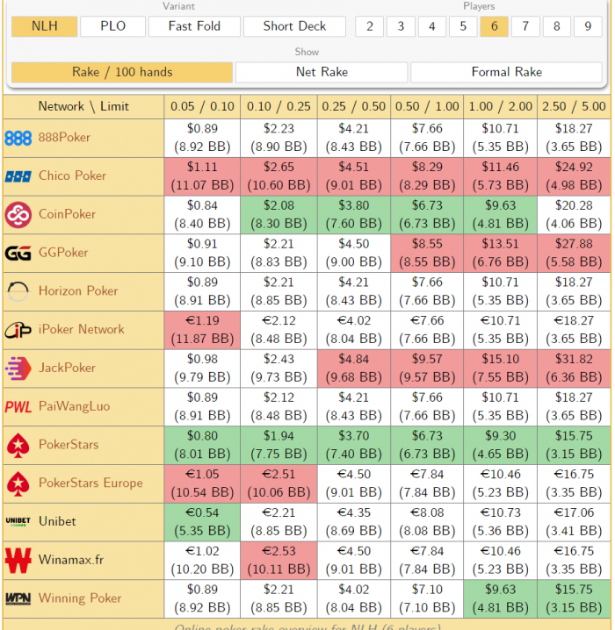Switch to Formal Rake view
The width and height of the screenshot is (615, 630).
[x=506, y=72]
